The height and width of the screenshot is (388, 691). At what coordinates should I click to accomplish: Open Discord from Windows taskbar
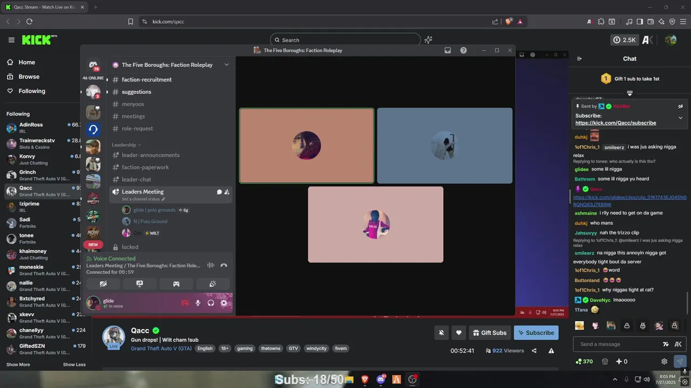click(381, 379)
